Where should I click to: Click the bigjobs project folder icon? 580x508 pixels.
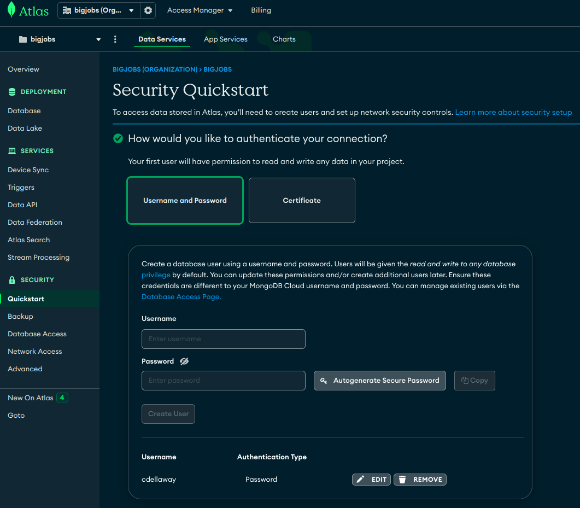22,39
